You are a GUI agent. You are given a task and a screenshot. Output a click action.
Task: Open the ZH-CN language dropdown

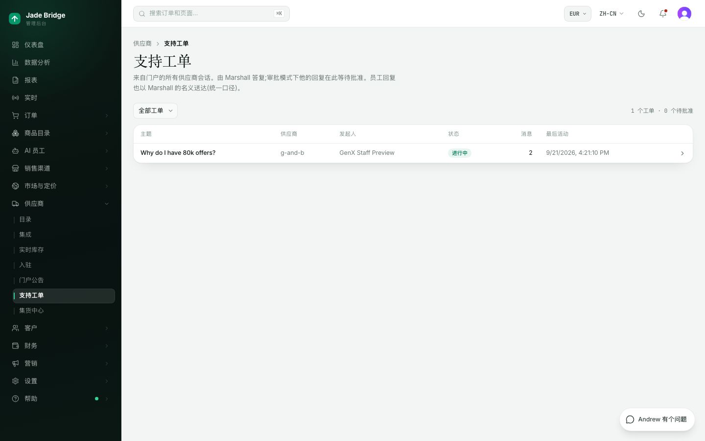coord(611,14)
